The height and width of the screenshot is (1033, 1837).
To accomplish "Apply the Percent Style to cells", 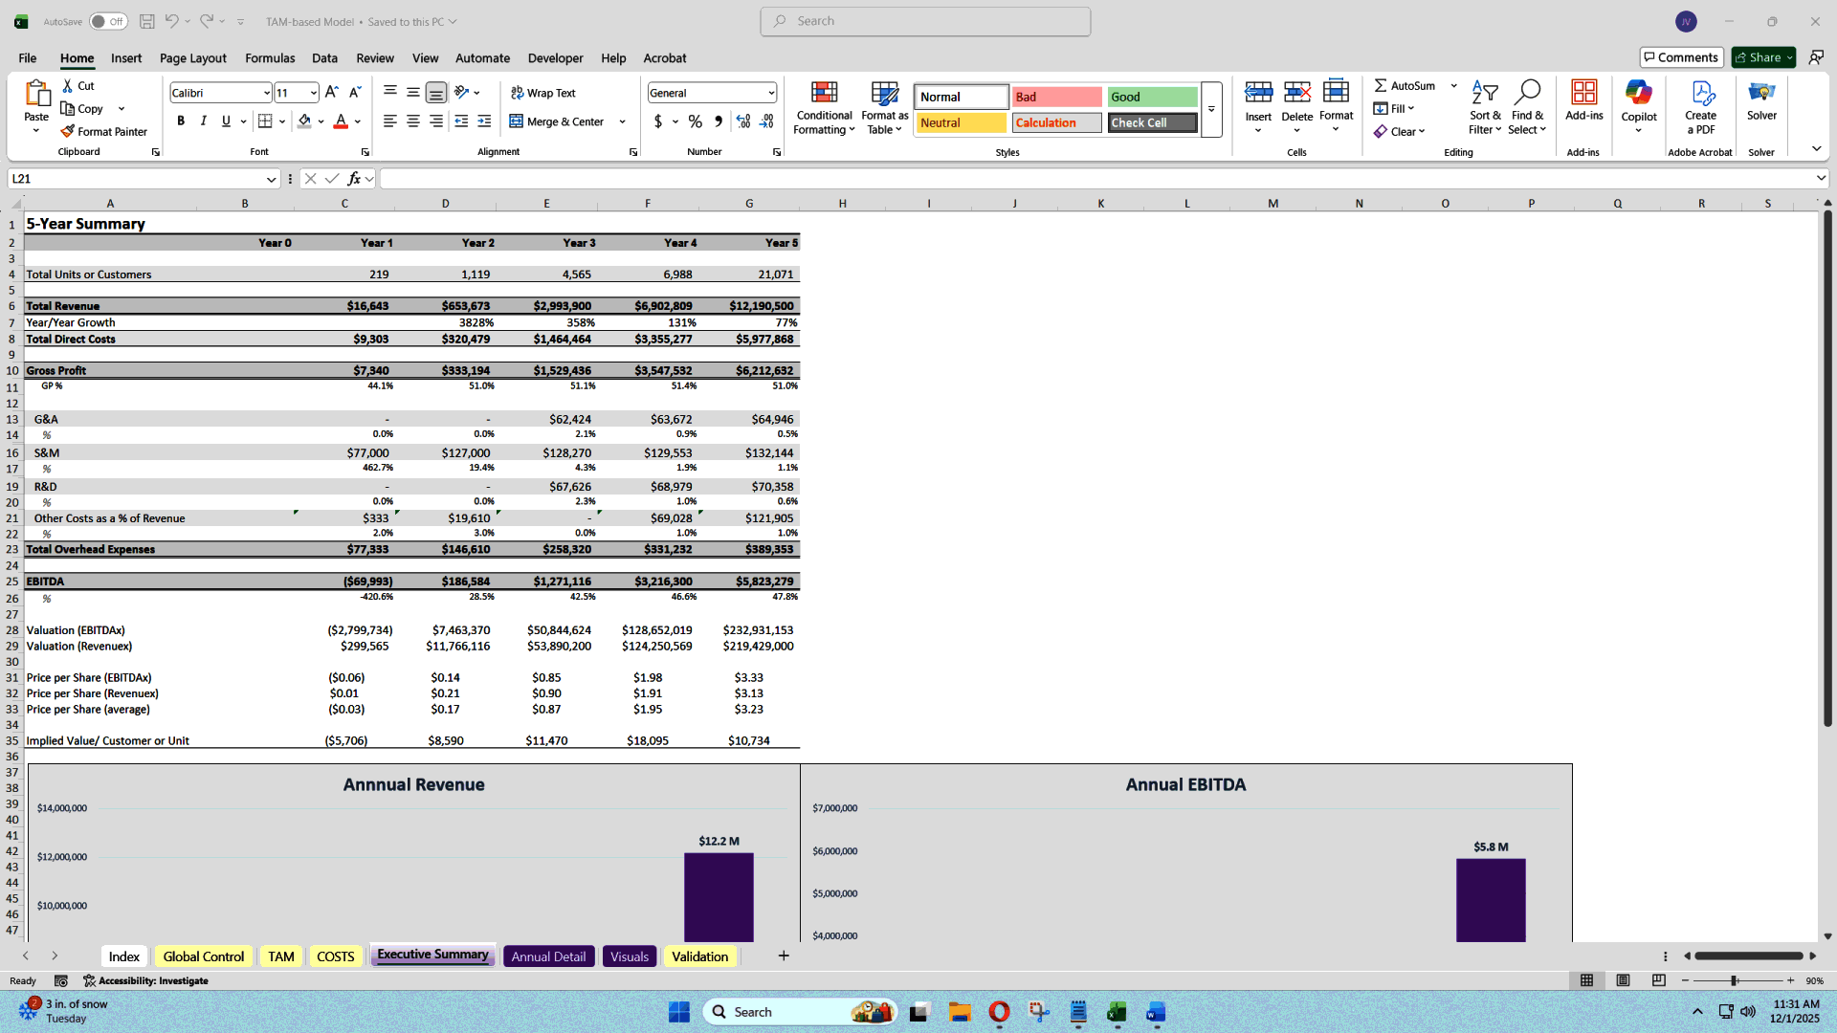I will [696, 122].
